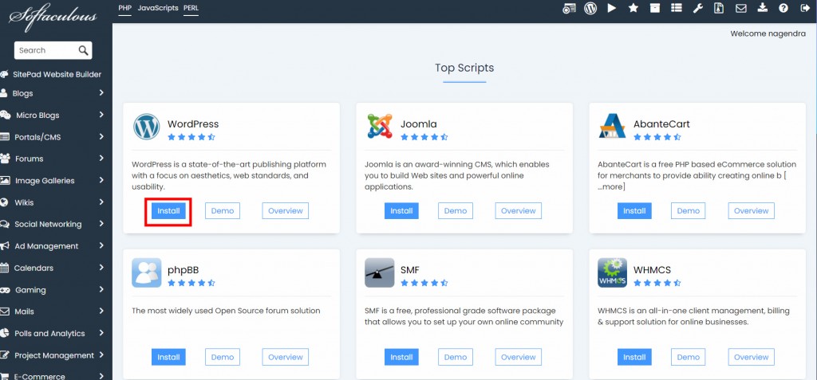Click the Calendars icon in sidebar

pos(5,268)
